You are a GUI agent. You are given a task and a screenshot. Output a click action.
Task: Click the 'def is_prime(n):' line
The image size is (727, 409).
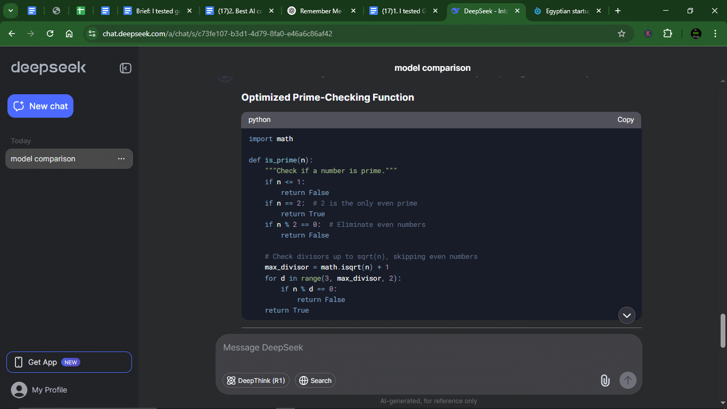281,160
